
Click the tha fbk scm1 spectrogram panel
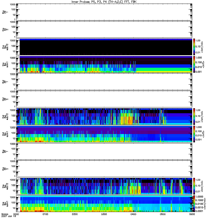[104, 64]
